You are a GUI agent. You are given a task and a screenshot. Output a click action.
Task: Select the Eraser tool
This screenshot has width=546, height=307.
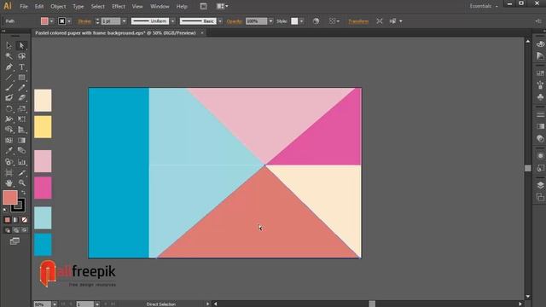pyautogui.click(x=21, y=98)
